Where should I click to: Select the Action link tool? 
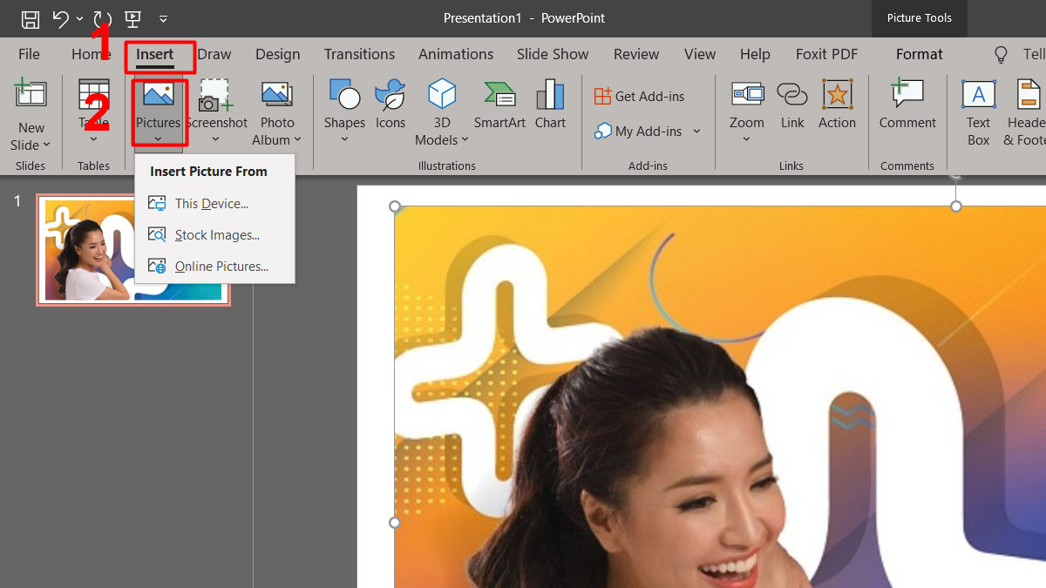click(837, 103)
